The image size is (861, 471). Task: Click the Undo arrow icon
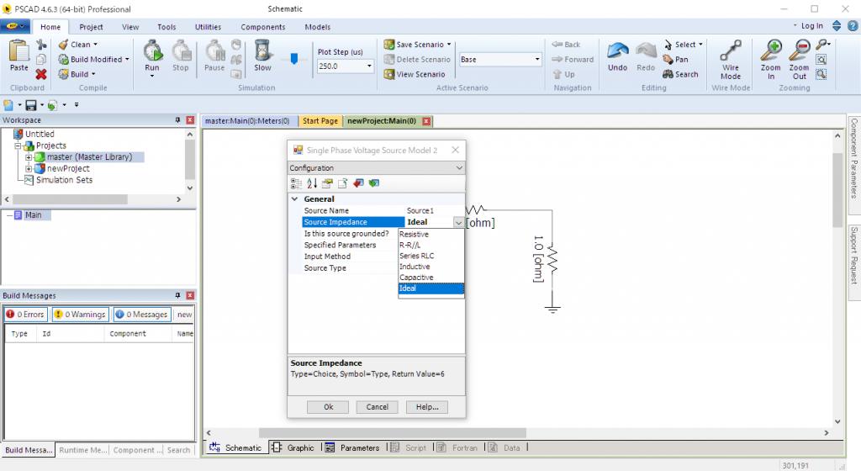pos(617,50)
